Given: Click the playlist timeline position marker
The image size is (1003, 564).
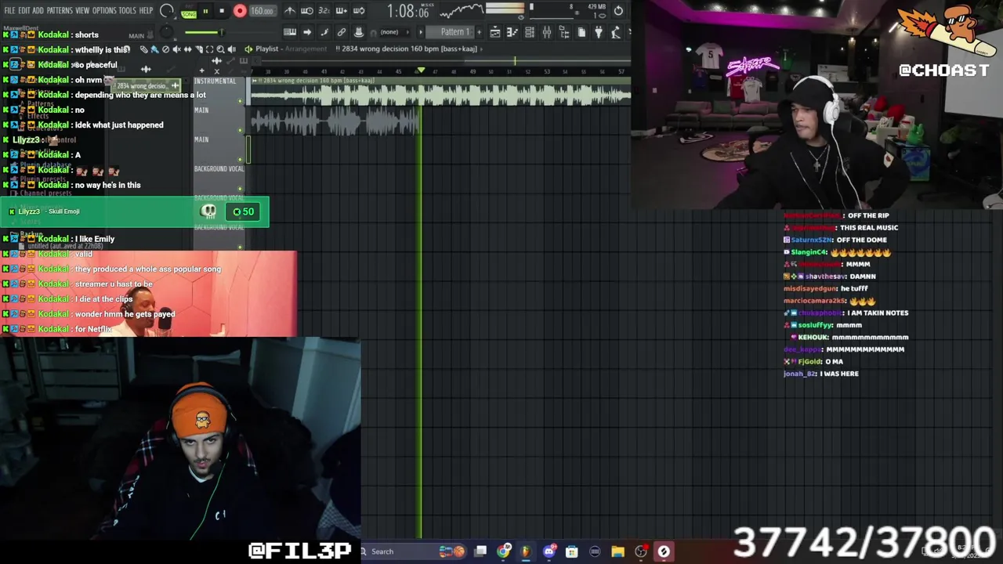Looking at the screenshot, I should (421, 70).
